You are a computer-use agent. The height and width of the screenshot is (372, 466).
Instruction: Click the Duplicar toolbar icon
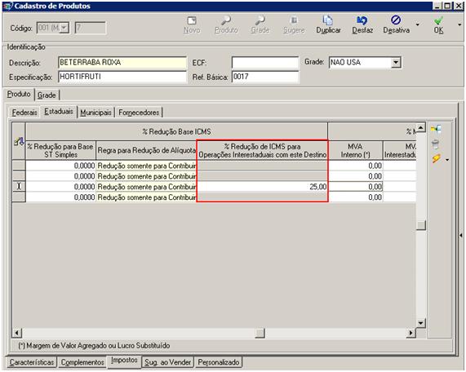pyautogui.click(x=328, y=20)
